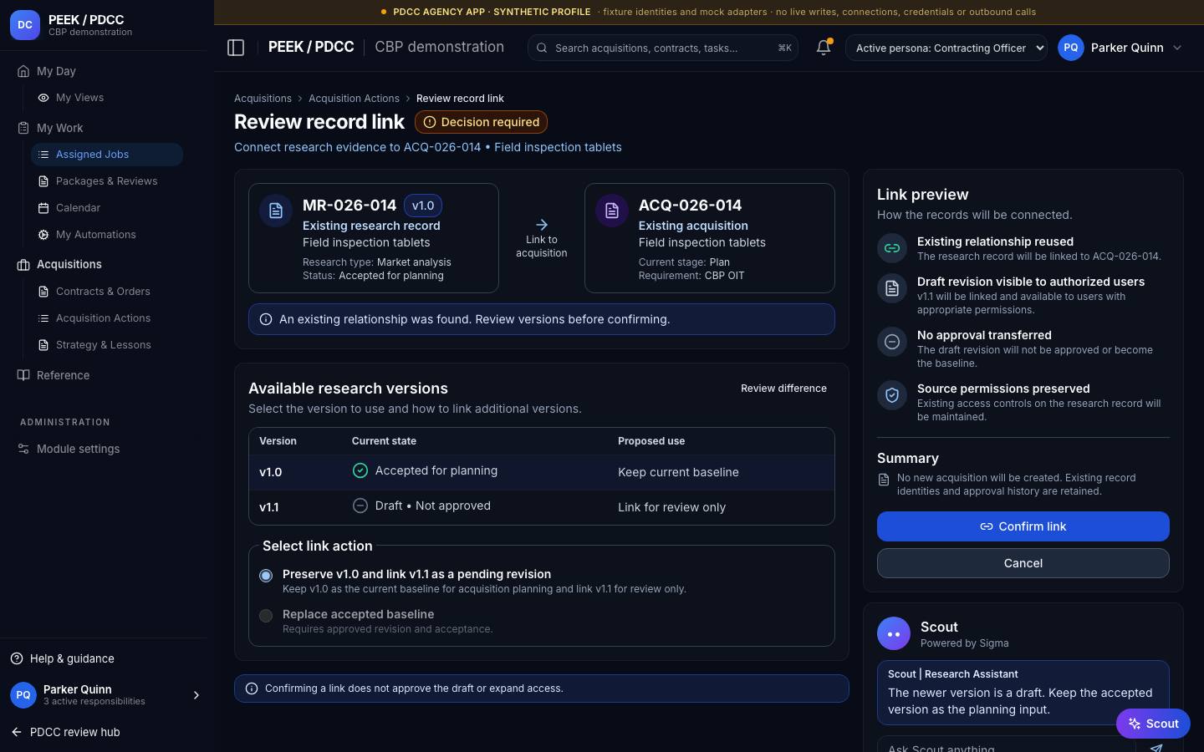The width and height of the screenshot is (1204, 752).
Task: Open Assigned Jobs in sidebar
Action: click(x=107, y=155)
